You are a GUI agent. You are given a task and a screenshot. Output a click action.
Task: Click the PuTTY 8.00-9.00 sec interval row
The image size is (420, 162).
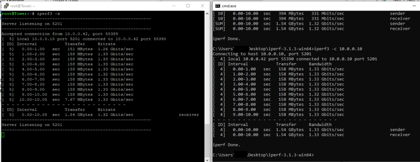point(68,90)
